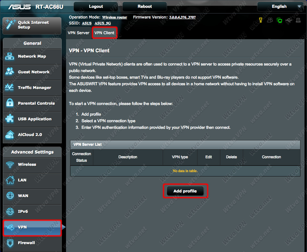Screen dimensions: 307x252
Task: Click the Logout button
Action: tap(96, 7)
